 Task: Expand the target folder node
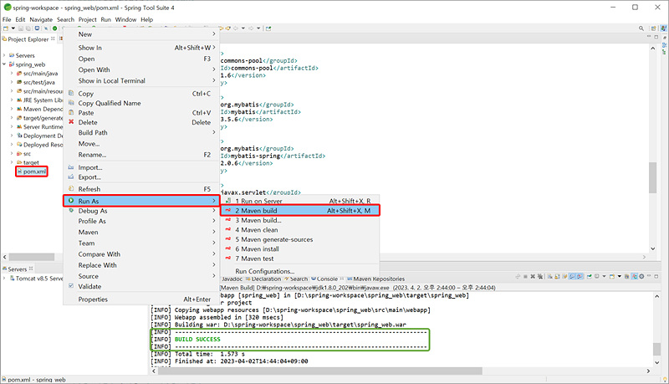(12, 162)
